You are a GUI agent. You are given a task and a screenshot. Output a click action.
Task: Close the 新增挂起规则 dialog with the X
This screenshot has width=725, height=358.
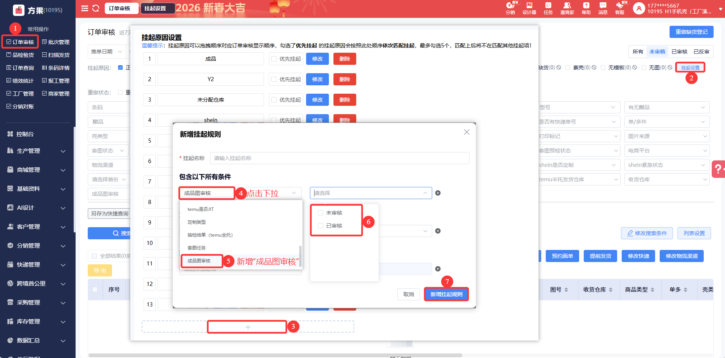pyautogui.click(x=467, y=132)
